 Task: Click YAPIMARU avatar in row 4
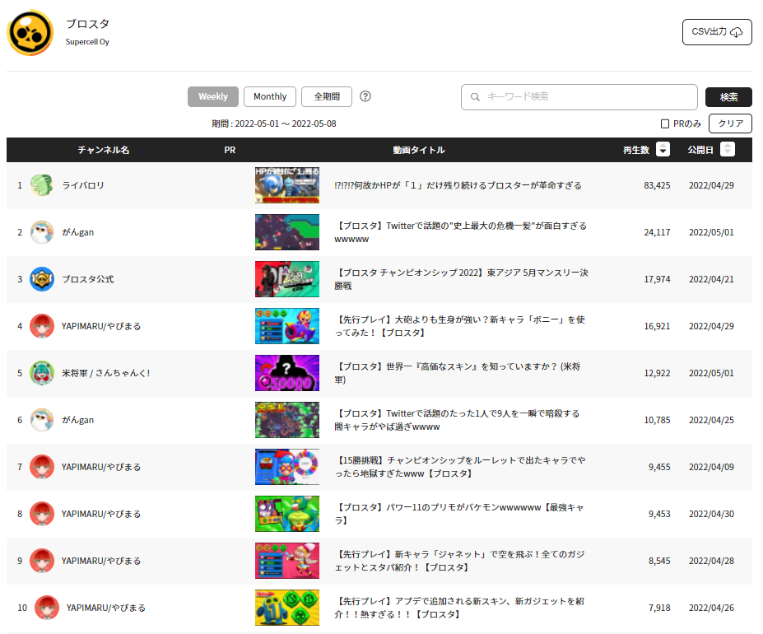coord(42,326)
